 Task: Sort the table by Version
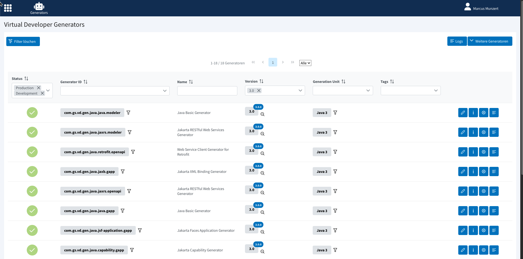click(x=261, y=81)
